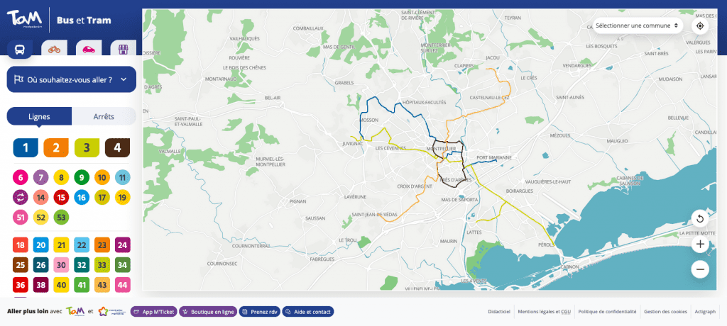The image size is (727, 326).
Task: Expand "Où souhaitez-vous aller ?" panel
Action: point(71,80)
